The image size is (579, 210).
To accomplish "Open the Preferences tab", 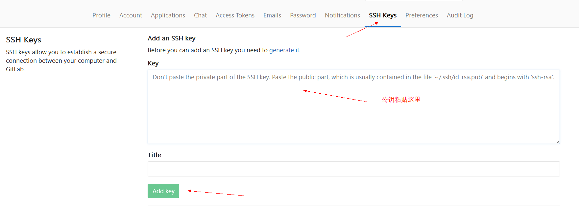I will click(422, 15).
